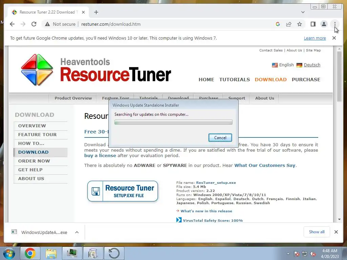Close the Resource Tuner tab
Screen dimensions: 347x260
pos(83,12)
